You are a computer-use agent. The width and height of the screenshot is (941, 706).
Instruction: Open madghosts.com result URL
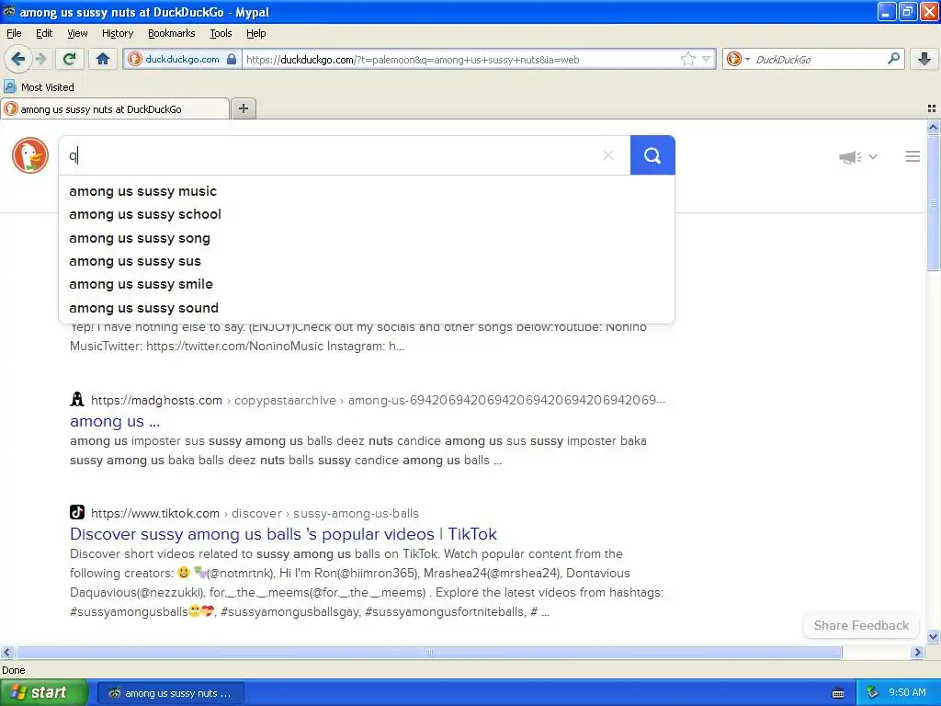click(378, 400)
